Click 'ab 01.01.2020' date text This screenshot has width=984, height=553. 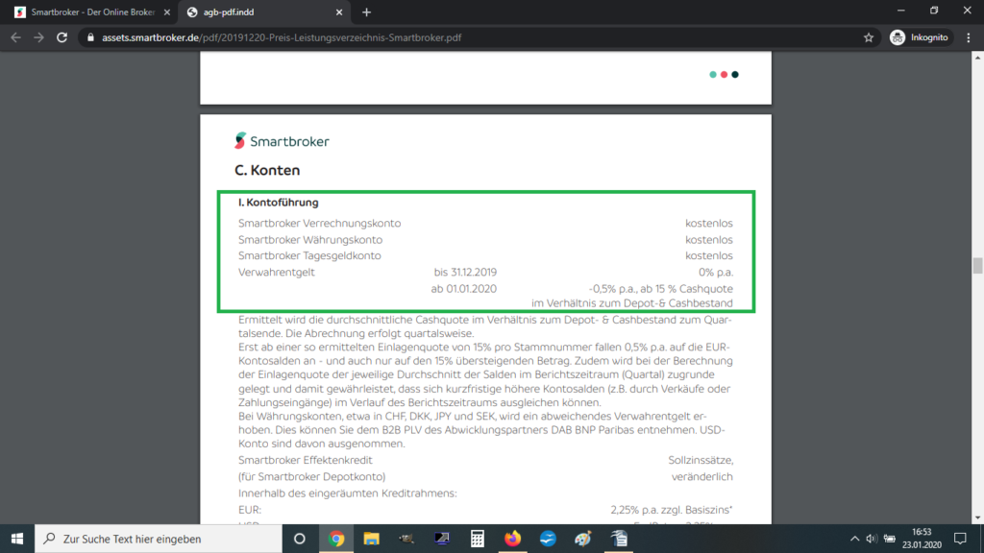[464, 289]
